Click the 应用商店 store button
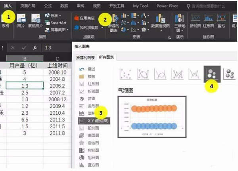The image size is (238, 171). (85, 18)
